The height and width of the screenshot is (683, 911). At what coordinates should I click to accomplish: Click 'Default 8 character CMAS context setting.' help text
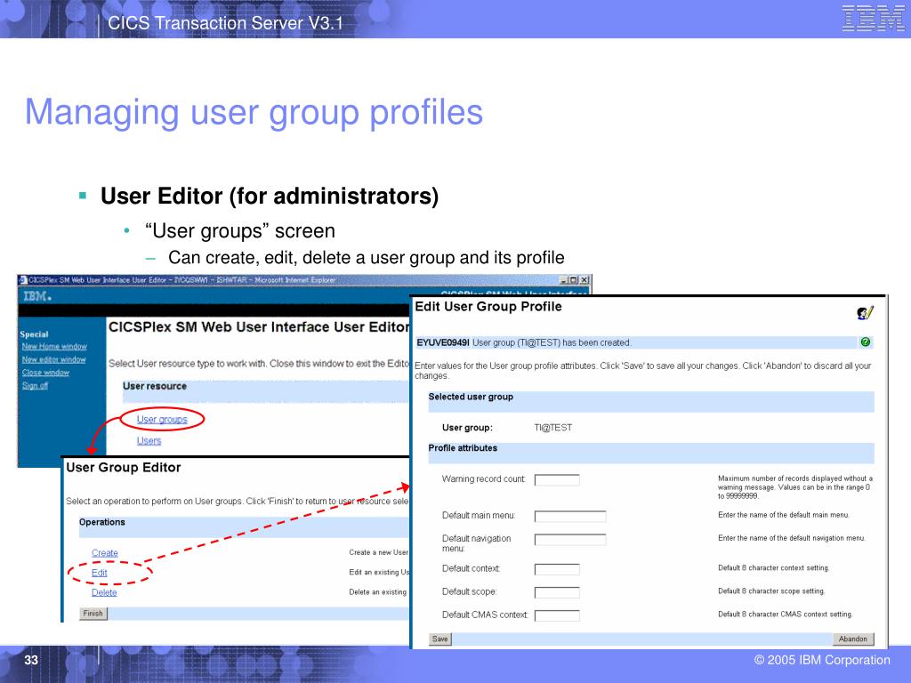pyautogui.click(x=785, y=615)
